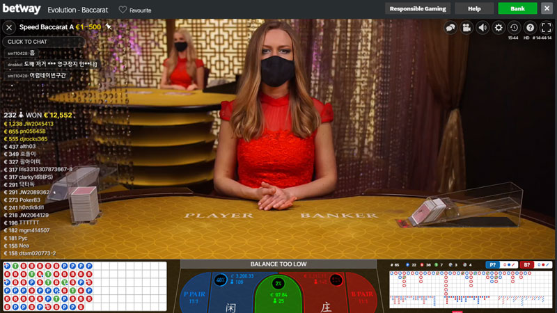Click the HD video quality indicator

526,38
